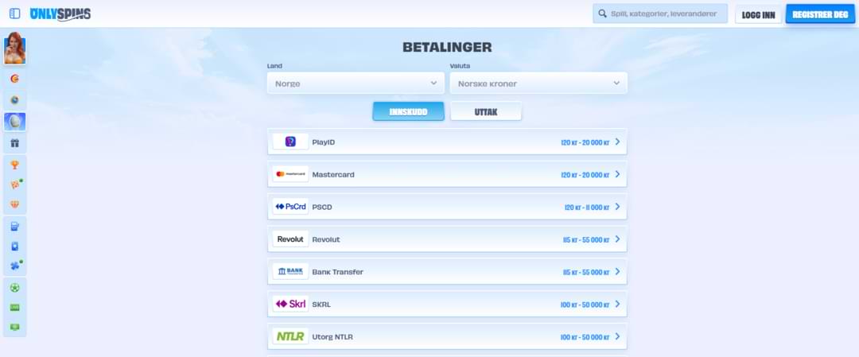Focus the games search input field
This screenshot has width=859, height=357.
660,14
